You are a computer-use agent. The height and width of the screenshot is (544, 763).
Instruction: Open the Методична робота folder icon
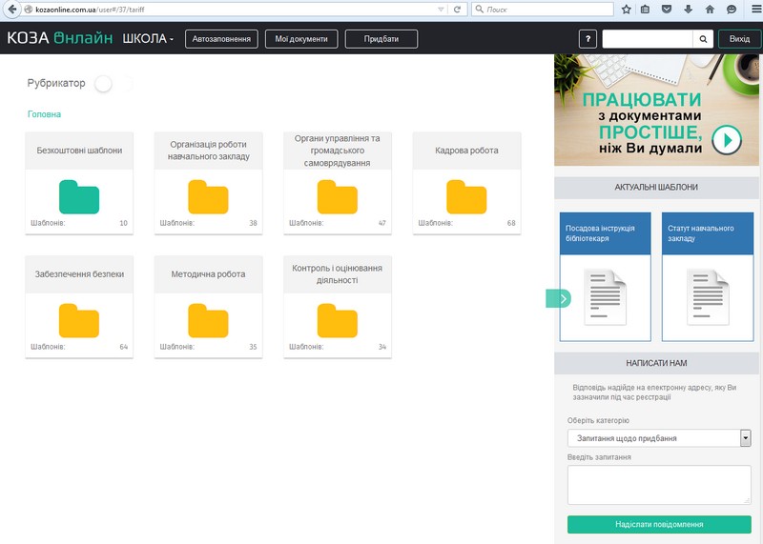pos(208,320)
